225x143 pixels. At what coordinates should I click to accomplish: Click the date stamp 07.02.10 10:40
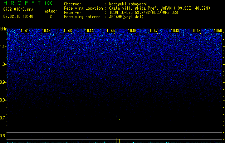18,16
